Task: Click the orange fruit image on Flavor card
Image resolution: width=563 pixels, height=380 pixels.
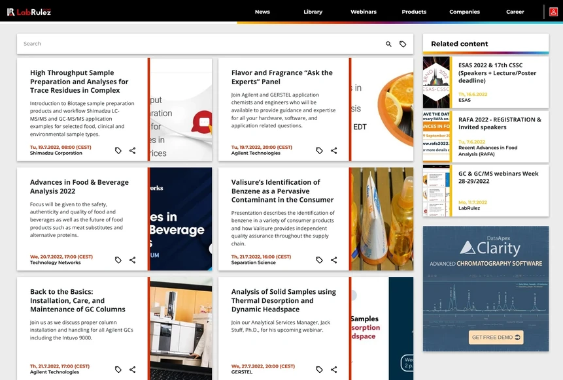Action: (x=383, y=109)
